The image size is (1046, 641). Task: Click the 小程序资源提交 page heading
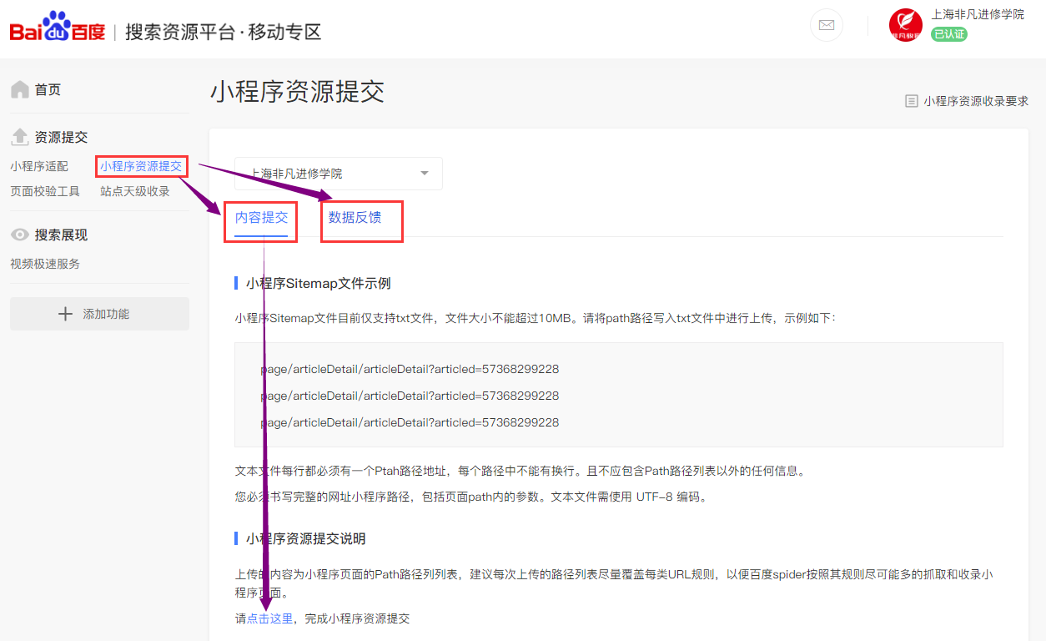click(x=297, y=92)
